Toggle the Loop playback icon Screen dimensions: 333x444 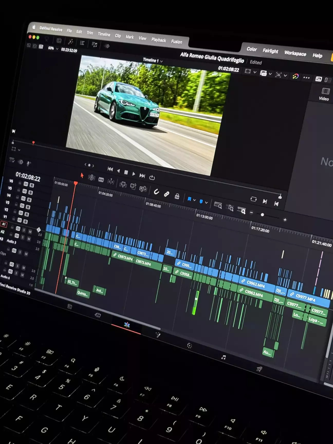click(152, 178)
